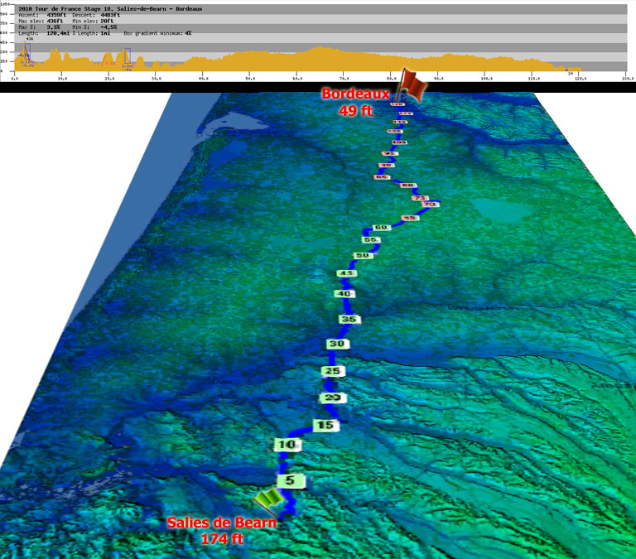The height and width of the screenshot is (559, 636).
Task: Select the mile 30 route marker
Action: click(337, 344)
